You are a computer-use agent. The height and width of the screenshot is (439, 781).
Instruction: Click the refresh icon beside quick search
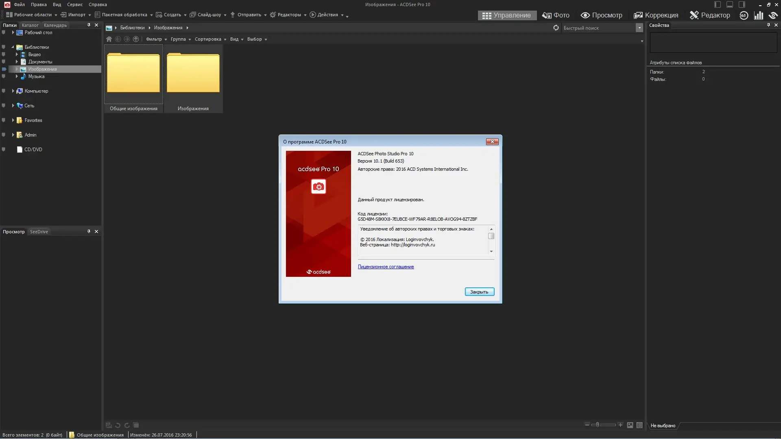tap(556, 28)
